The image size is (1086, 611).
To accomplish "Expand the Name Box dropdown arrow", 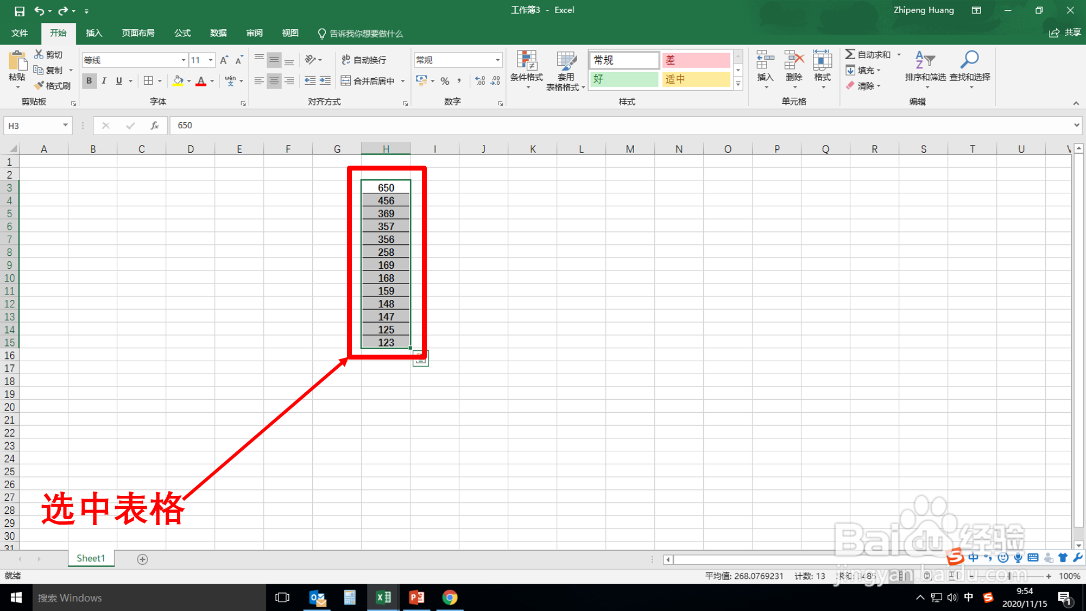I will [65, 125].
